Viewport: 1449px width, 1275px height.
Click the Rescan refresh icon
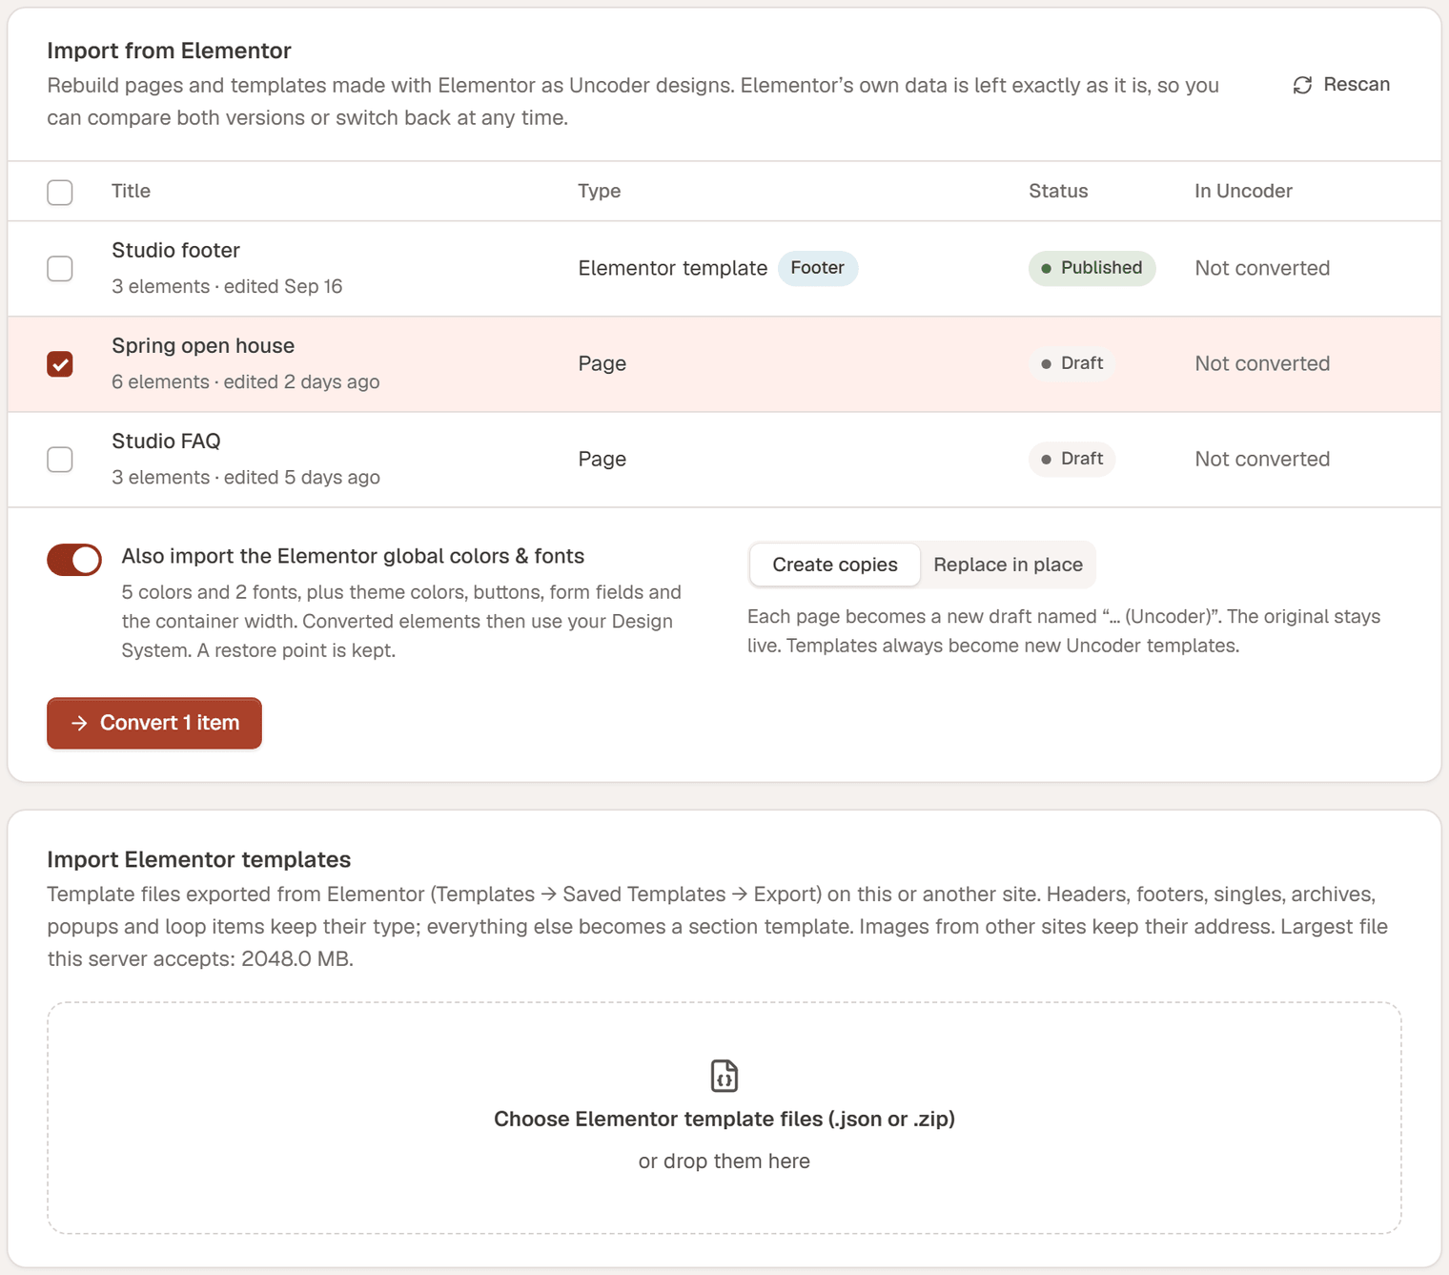[1302, 85]
